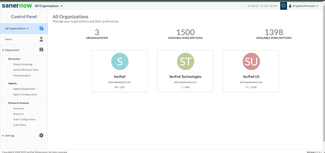The height and width of the screenshot is (153, 325).
Task: Click the date and time display
Action: click(262, 6)
